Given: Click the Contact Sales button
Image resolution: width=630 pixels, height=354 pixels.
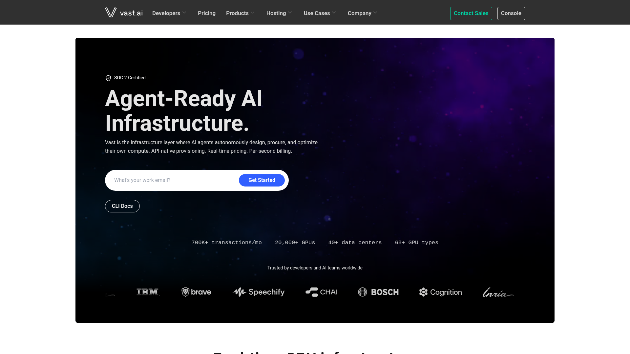Looking at the screenshot, I should pyautogui.click(x=471, y=13).
